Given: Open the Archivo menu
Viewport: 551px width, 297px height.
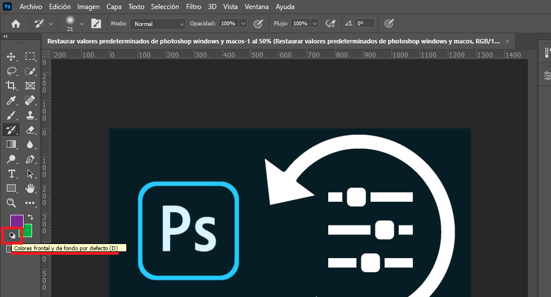Looking at the screenshot, I should [x=31, y=7].
